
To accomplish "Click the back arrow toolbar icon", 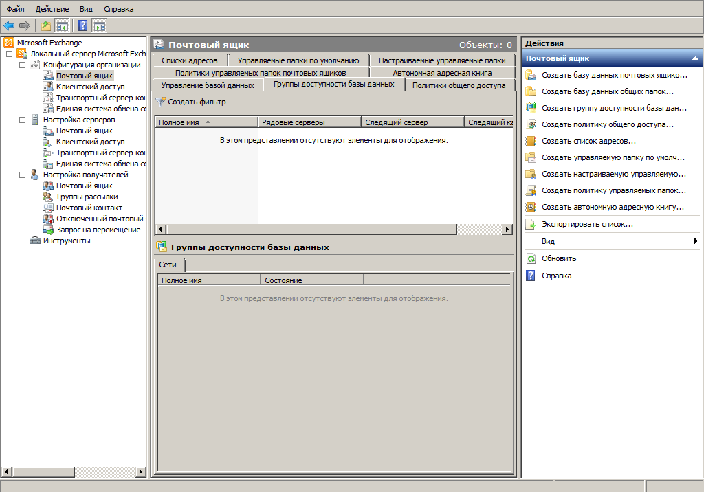I will click(9, 25).
